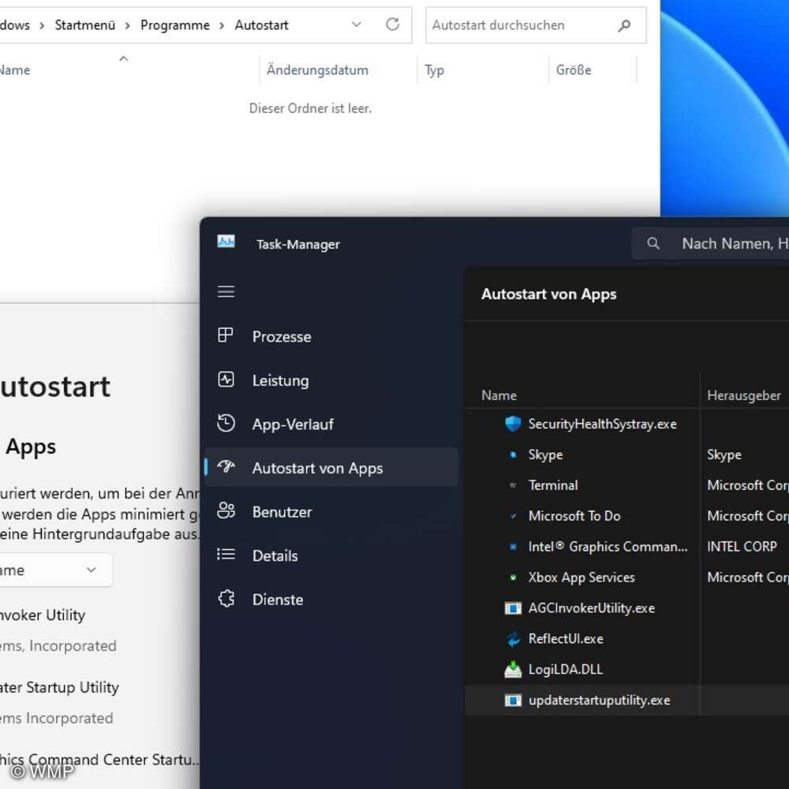
Task: Open the Dienste page
Action: click(x=277, y=599)
